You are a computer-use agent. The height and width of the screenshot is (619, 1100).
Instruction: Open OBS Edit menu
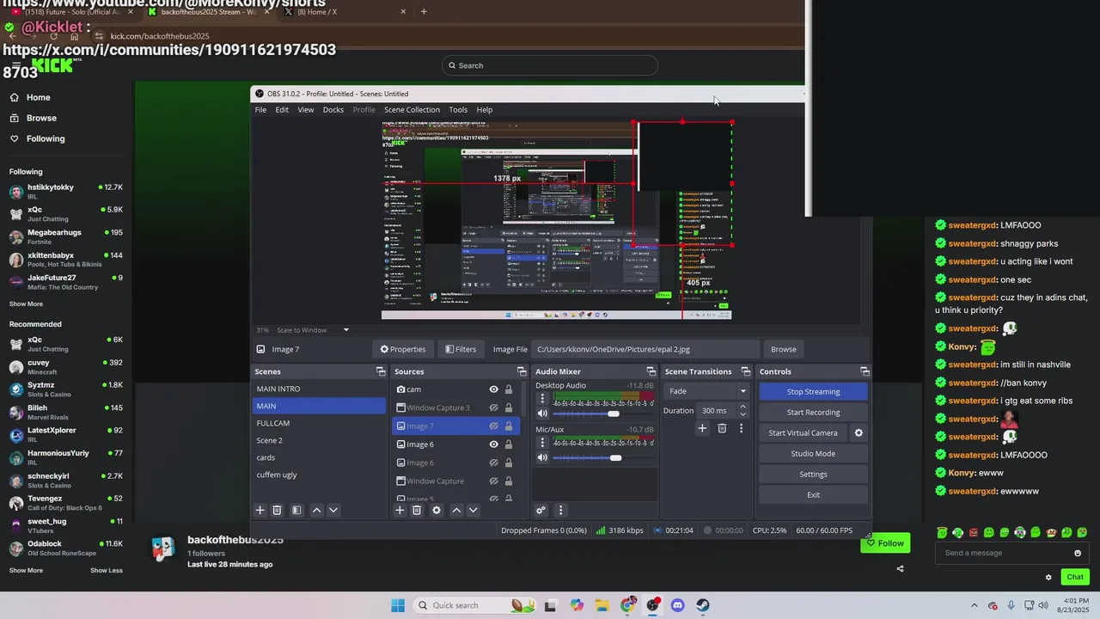pyautogui.click(x=282, y=109)
